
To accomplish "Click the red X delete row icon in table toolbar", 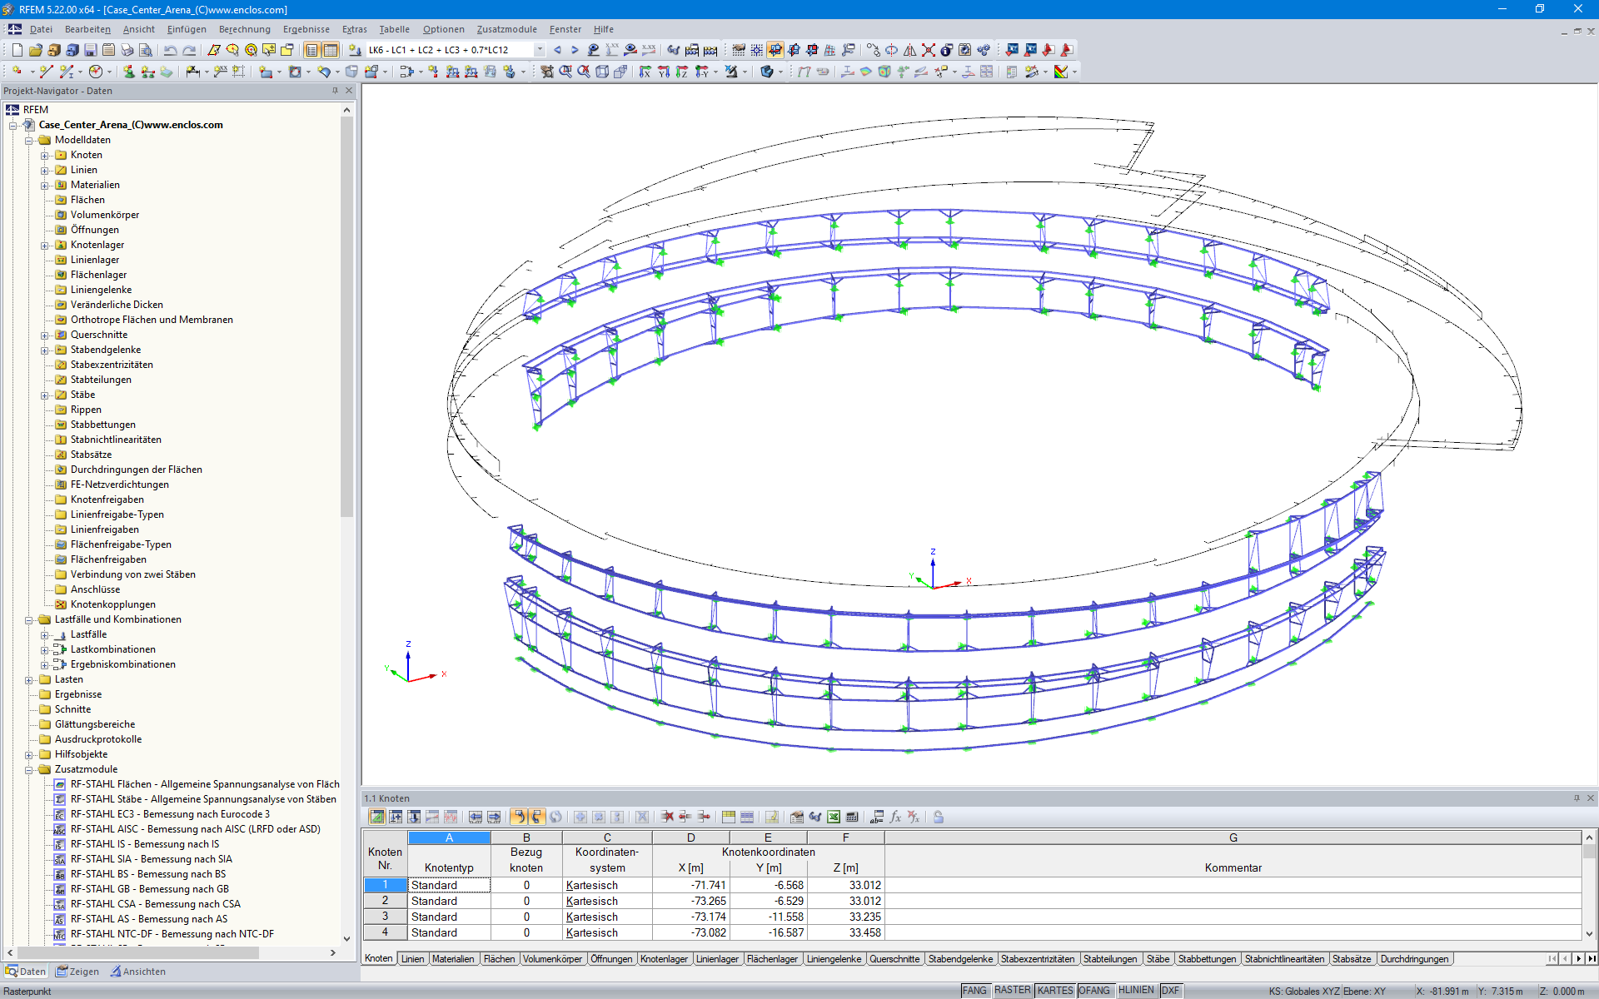I will tap(667, 817).
